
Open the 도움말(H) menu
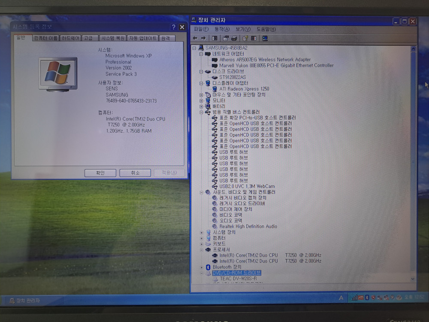tap(266, 29)
